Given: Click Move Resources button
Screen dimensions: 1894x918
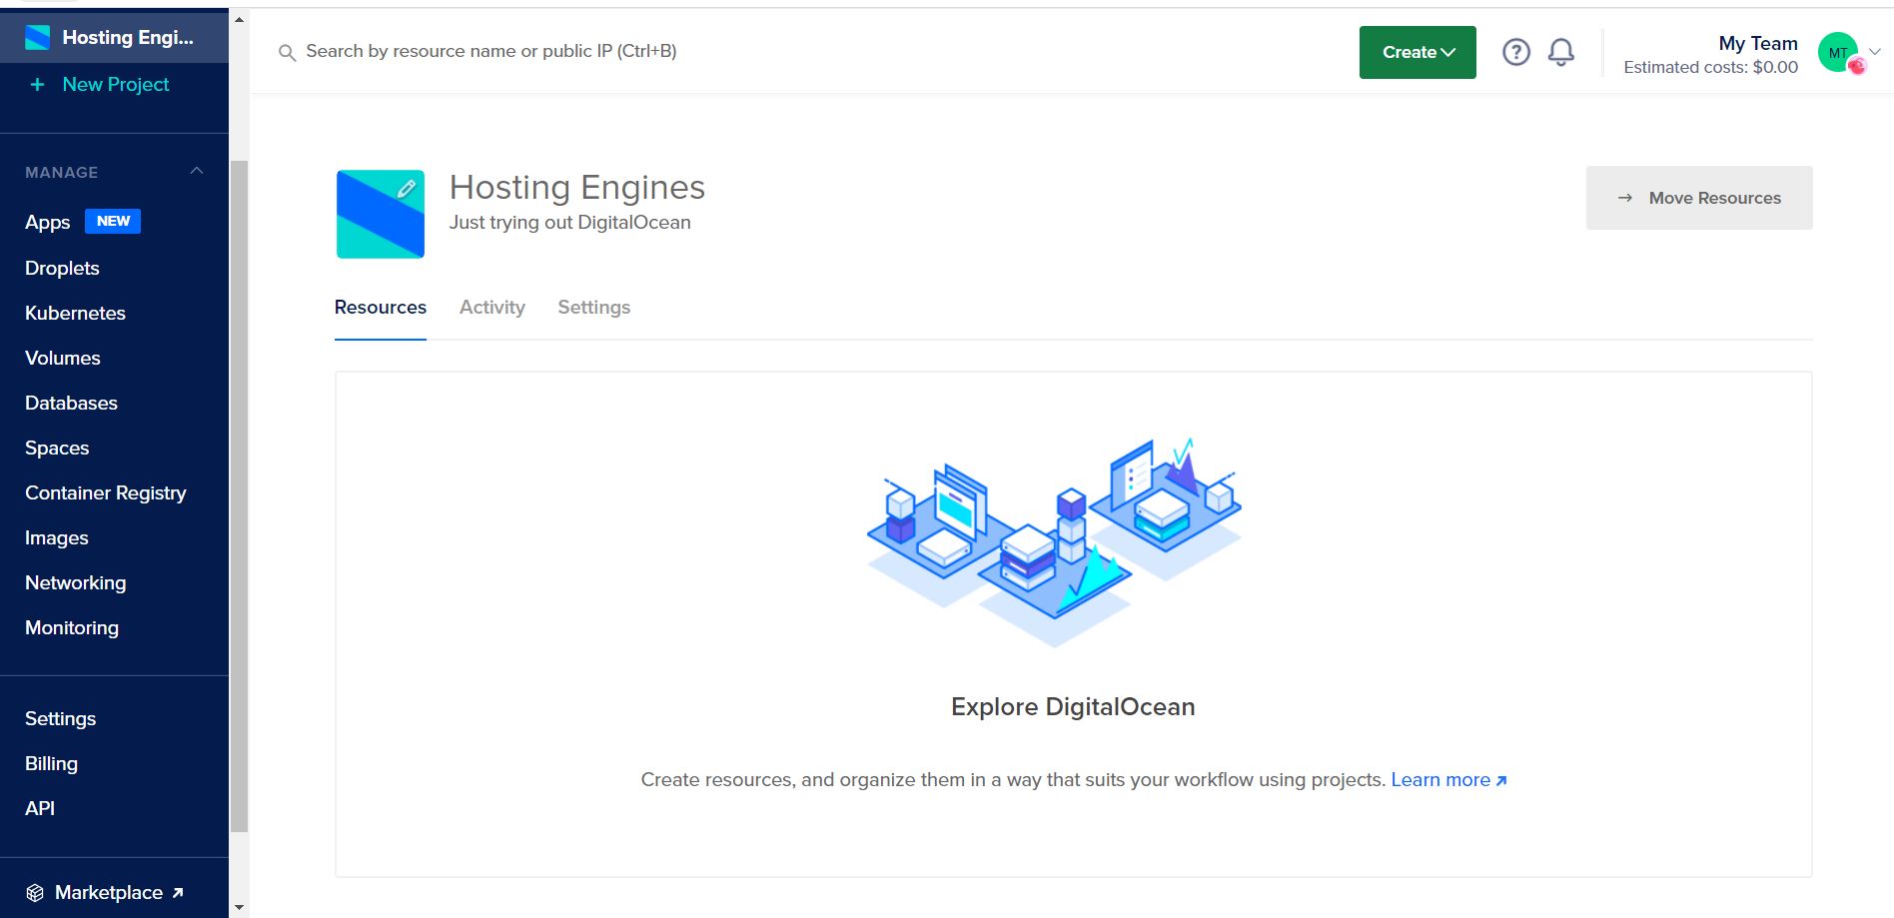Looking at the screenshot, I should pyautogui.click(x=1698, y=197).
